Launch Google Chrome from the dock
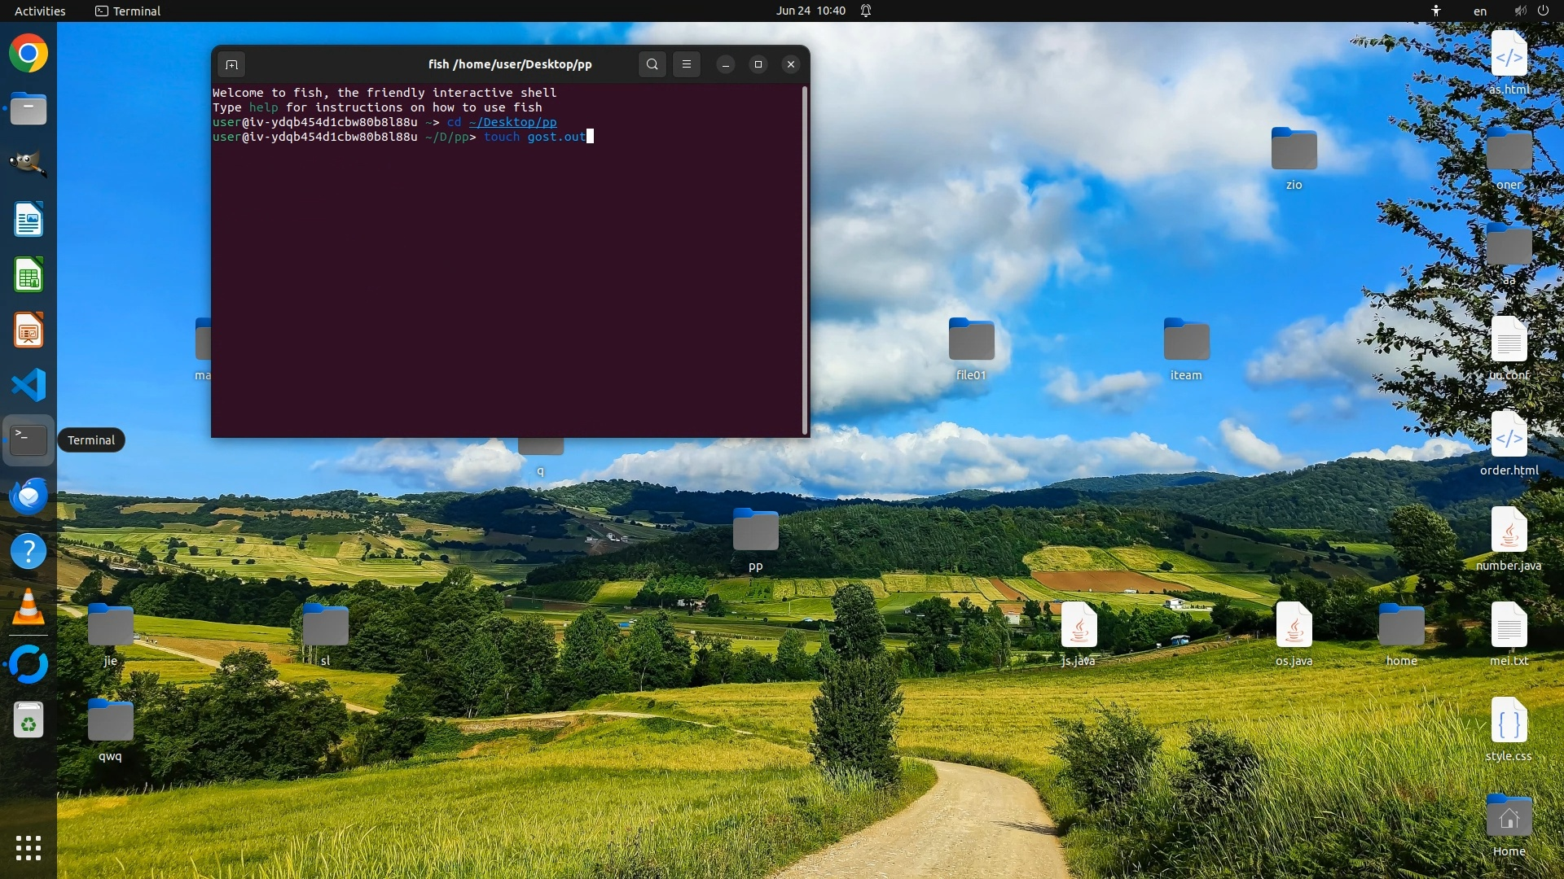This screenshot has height=879, width=1564. 29,54
